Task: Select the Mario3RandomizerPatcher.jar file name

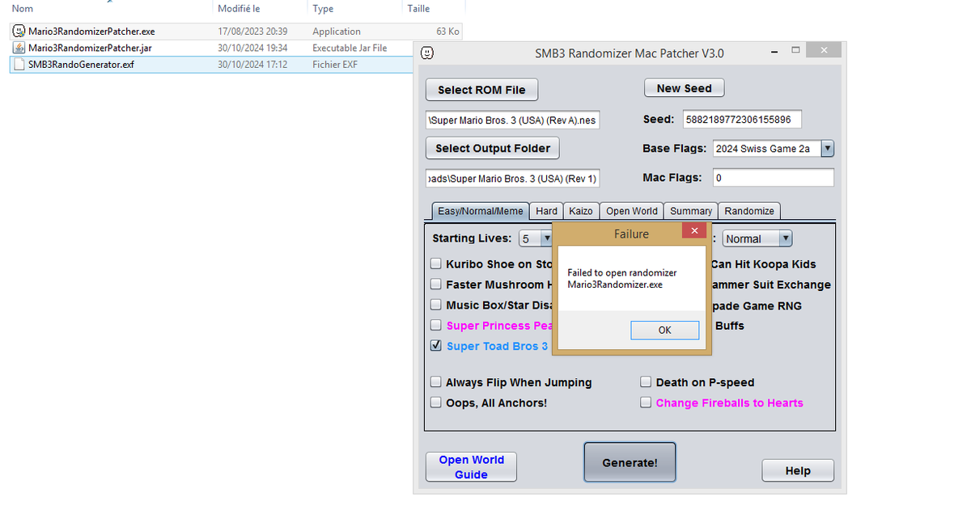Action: [90, 48]
